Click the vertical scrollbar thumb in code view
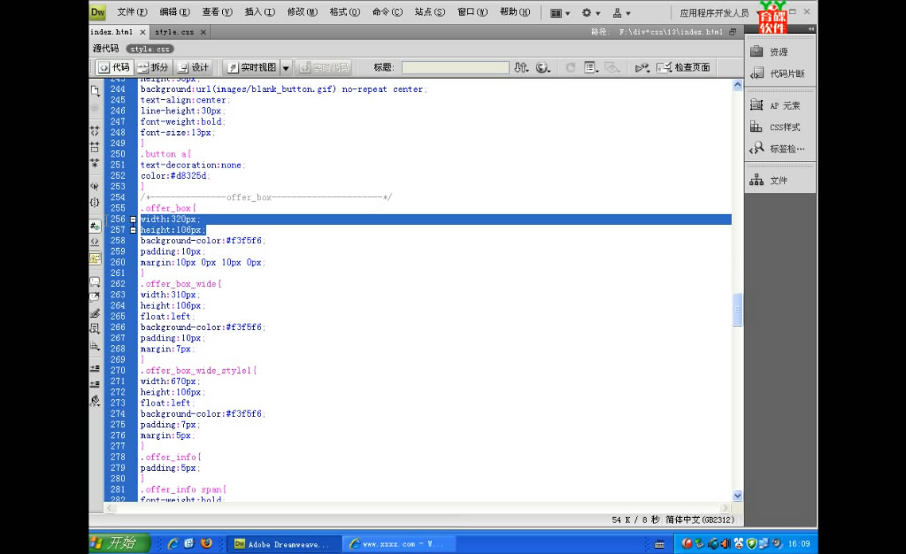 tap(737, 310)
